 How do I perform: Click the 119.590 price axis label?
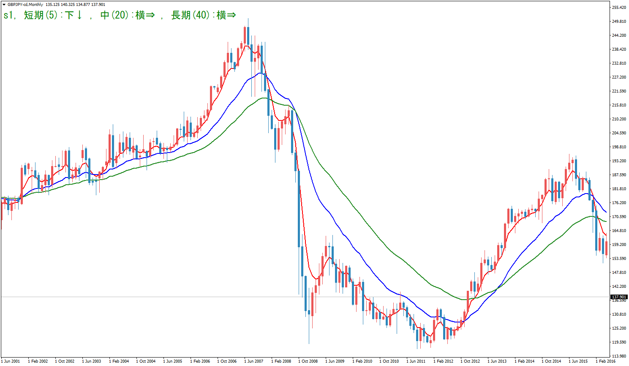pyautogui.click(x=619, y=342)
